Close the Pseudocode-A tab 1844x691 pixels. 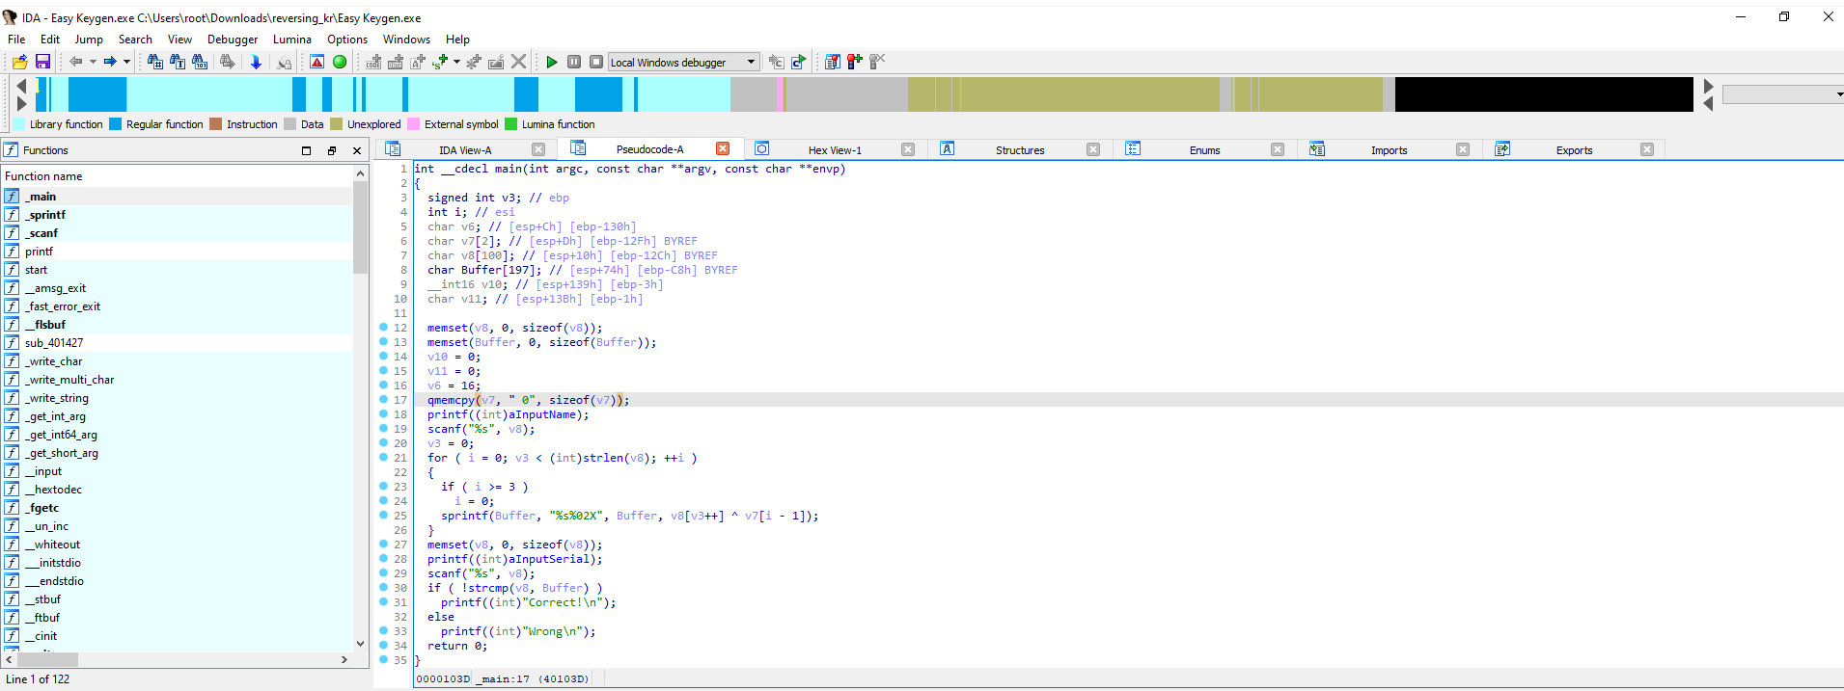tap(723, 149)
